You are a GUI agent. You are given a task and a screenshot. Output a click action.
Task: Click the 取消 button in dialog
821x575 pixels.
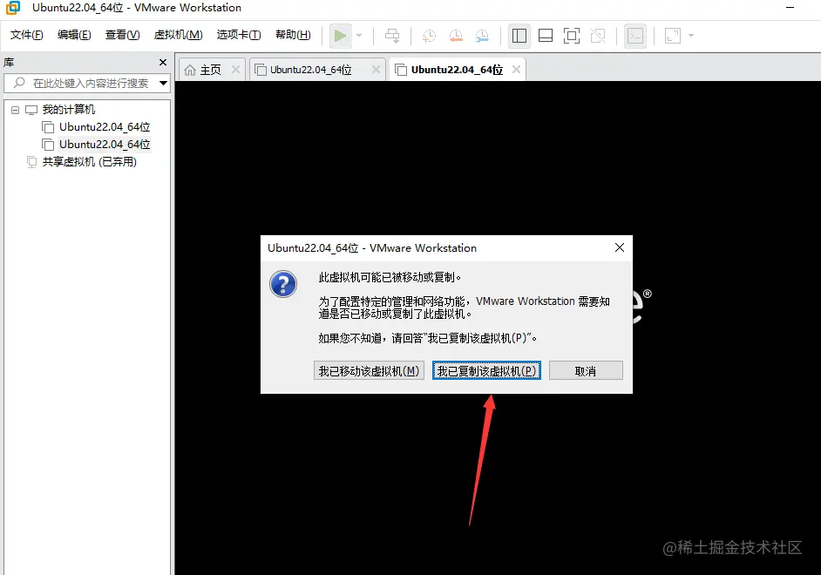tap(586, 371)
